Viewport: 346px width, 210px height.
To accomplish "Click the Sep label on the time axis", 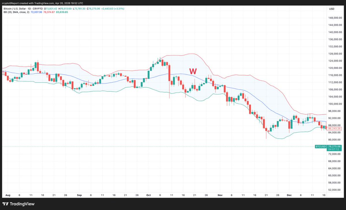I will point(79,195).
